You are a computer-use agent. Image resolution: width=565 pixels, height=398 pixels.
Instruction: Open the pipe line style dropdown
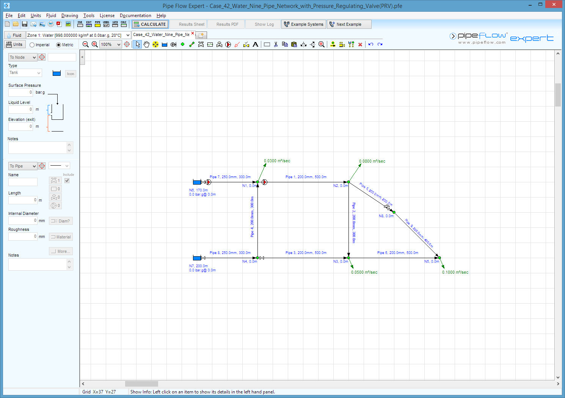coord(59,166)
